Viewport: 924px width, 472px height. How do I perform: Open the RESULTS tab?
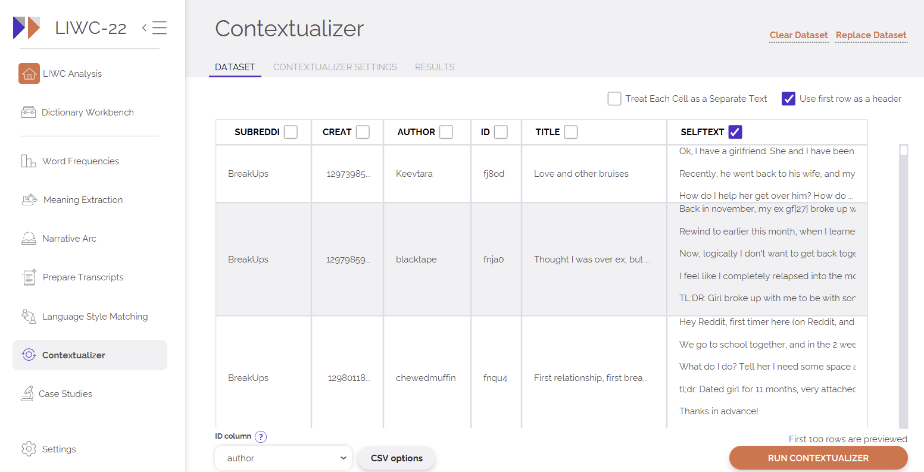[435, 67]
